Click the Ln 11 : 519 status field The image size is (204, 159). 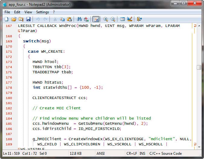11,154
